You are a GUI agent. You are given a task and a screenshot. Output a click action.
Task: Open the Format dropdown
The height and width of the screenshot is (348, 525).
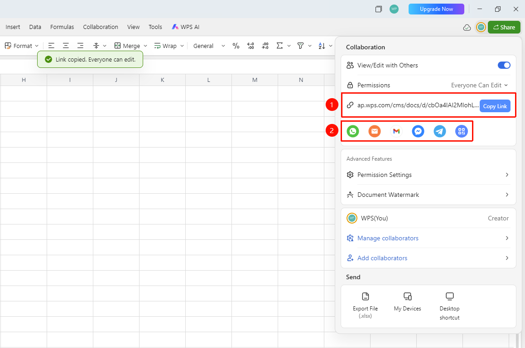22,46
